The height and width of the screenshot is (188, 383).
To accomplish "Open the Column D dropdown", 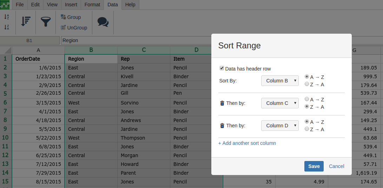I will point(280,126).
